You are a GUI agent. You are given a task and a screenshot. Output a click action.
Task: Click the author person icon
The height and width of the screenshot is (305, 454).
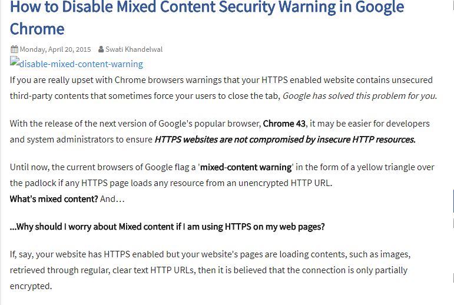click(101, 49)
